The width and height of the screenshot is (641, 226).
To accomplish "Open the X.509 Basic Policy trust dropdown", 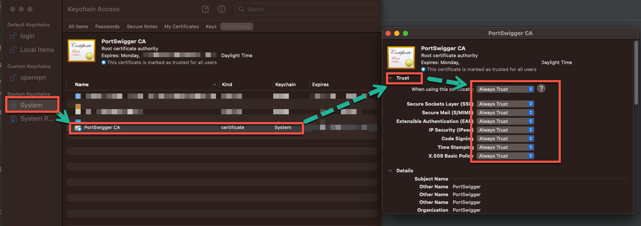I will pyautogui.click(x=505, y=156).
